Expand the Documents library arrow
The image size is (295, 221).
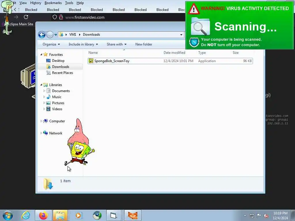44,91
